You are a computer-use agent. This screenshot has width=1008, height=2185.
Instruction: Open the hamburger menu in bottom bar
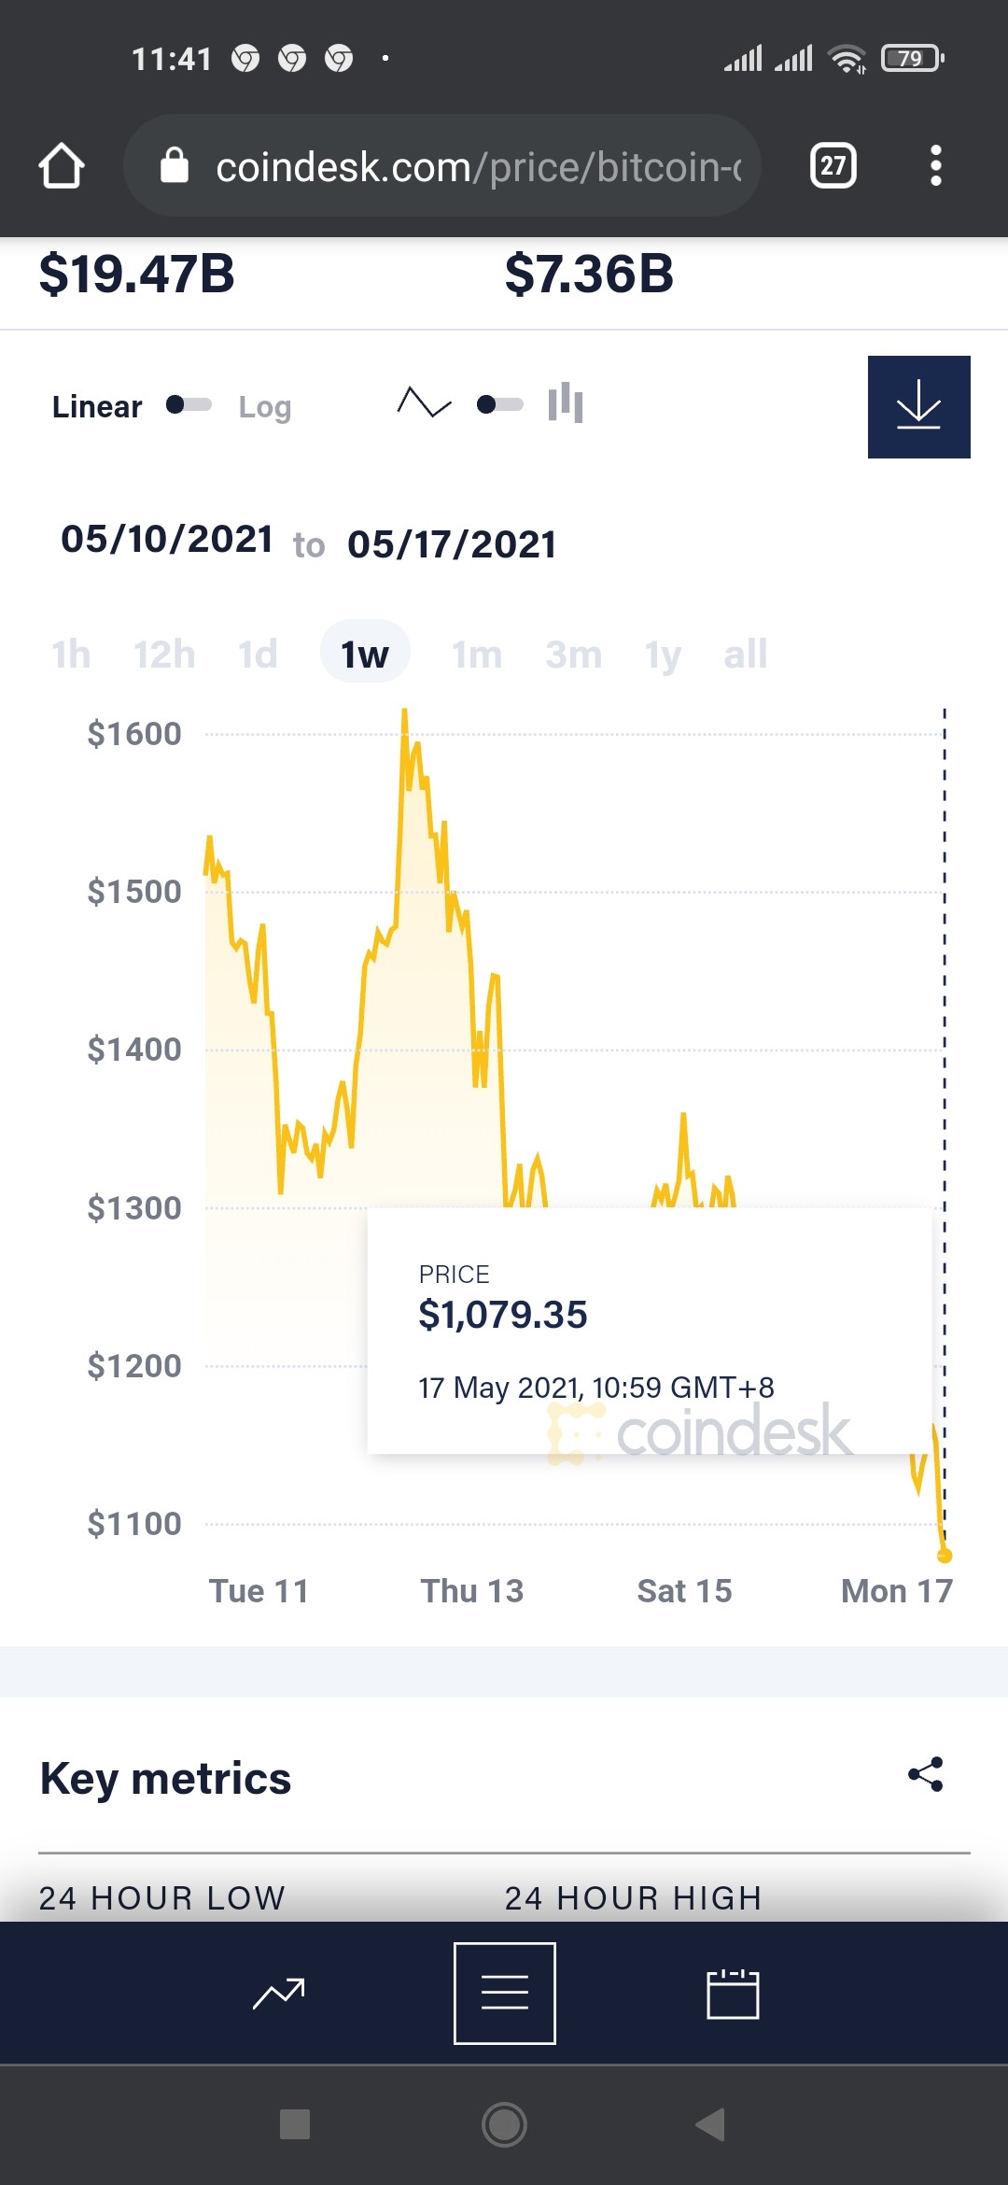505,1994
